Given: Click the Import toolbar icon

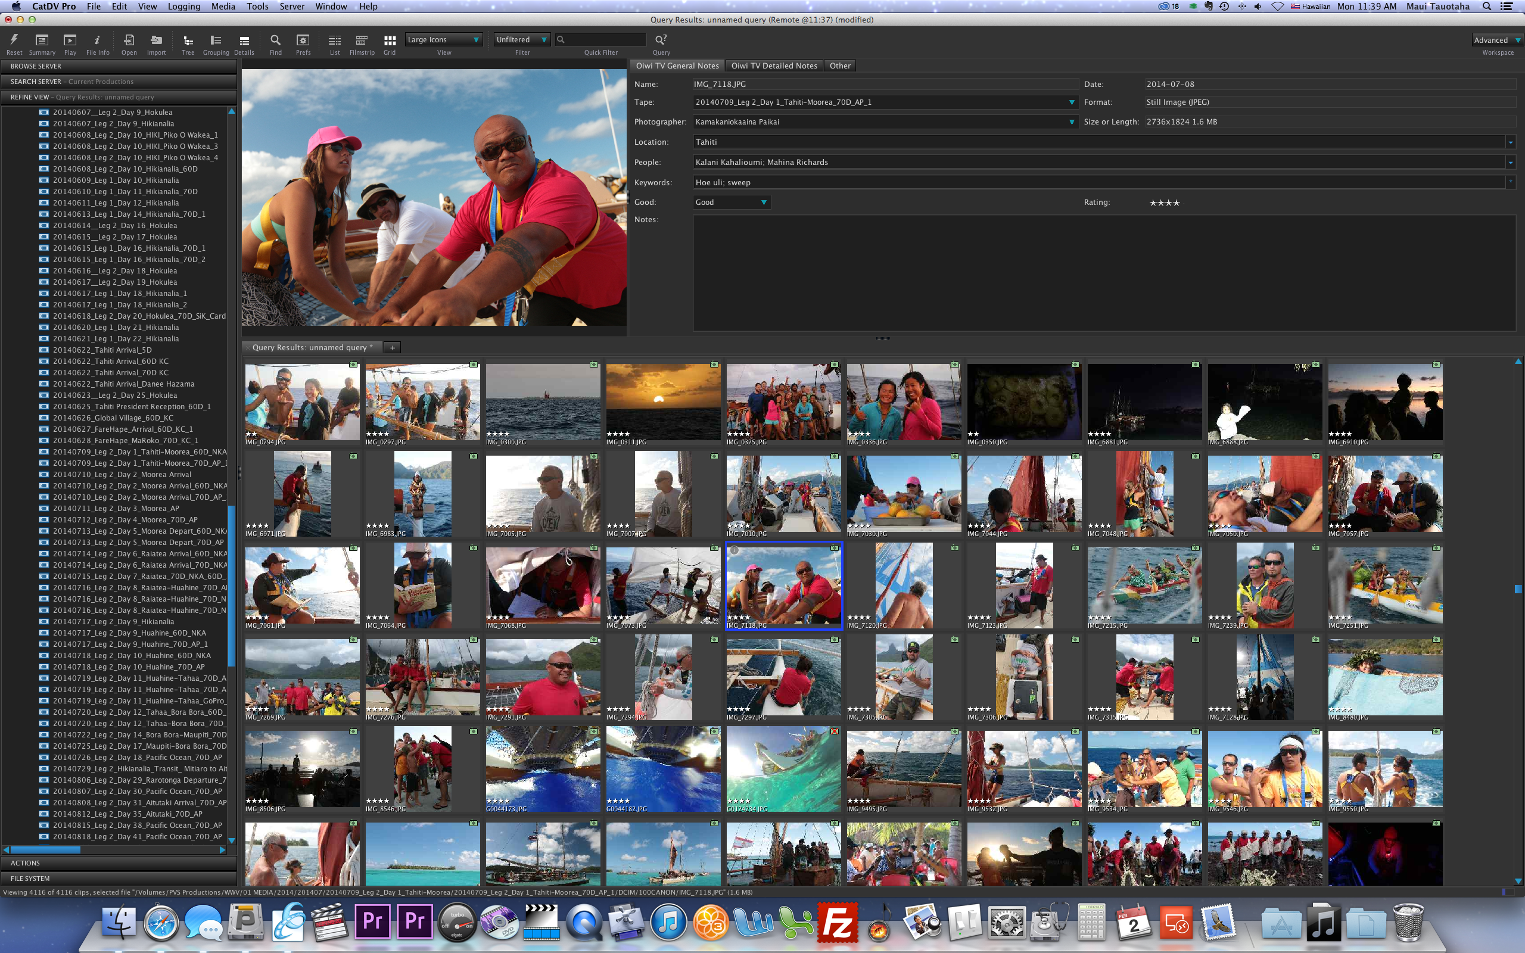Looking at the screenshot, I should pos(155,41).
